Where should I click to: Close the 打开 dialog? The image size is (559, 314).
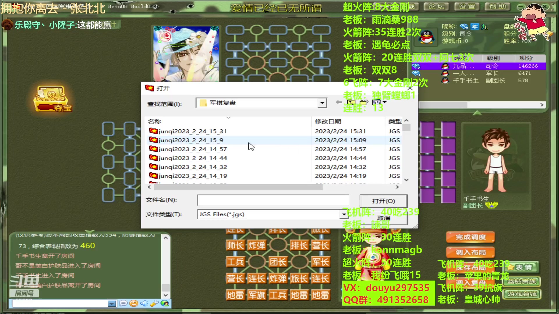[x=410, y=88]
